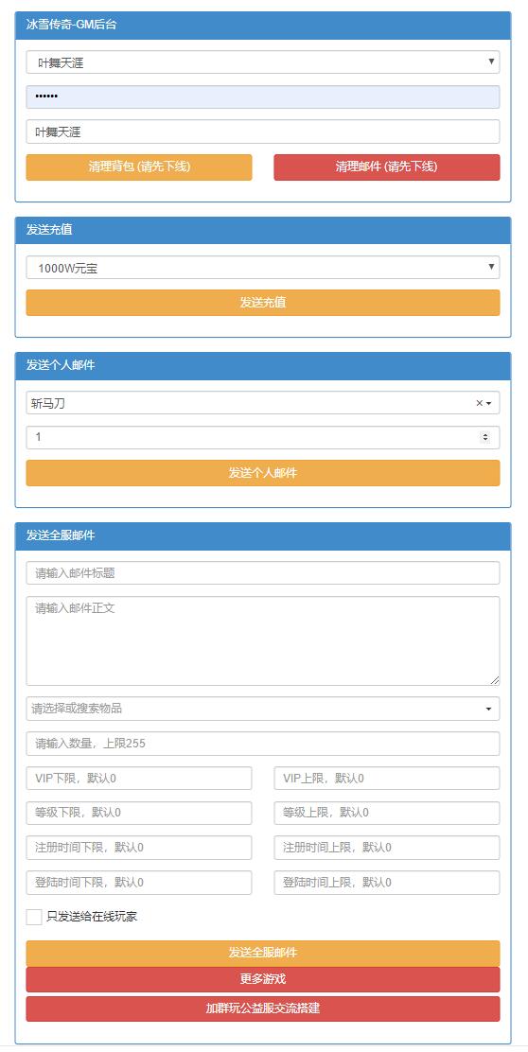
Task: Click the 发送充值 button
Action: [x=263, y=303]
